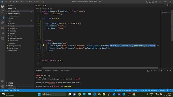This screenshot has width=173, height=97.
Task: Follow the keywords link in terminal
Action: (x=52, y=83)
